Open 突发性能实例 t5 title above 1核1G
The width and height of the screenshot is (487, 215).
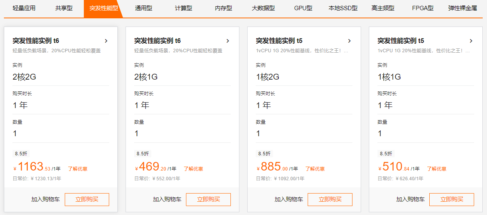pos(401,41)
